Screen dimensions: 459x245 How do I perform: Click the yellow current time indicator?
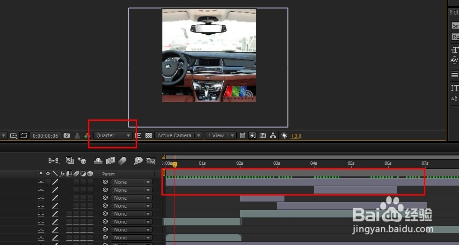tap(175, 165)
